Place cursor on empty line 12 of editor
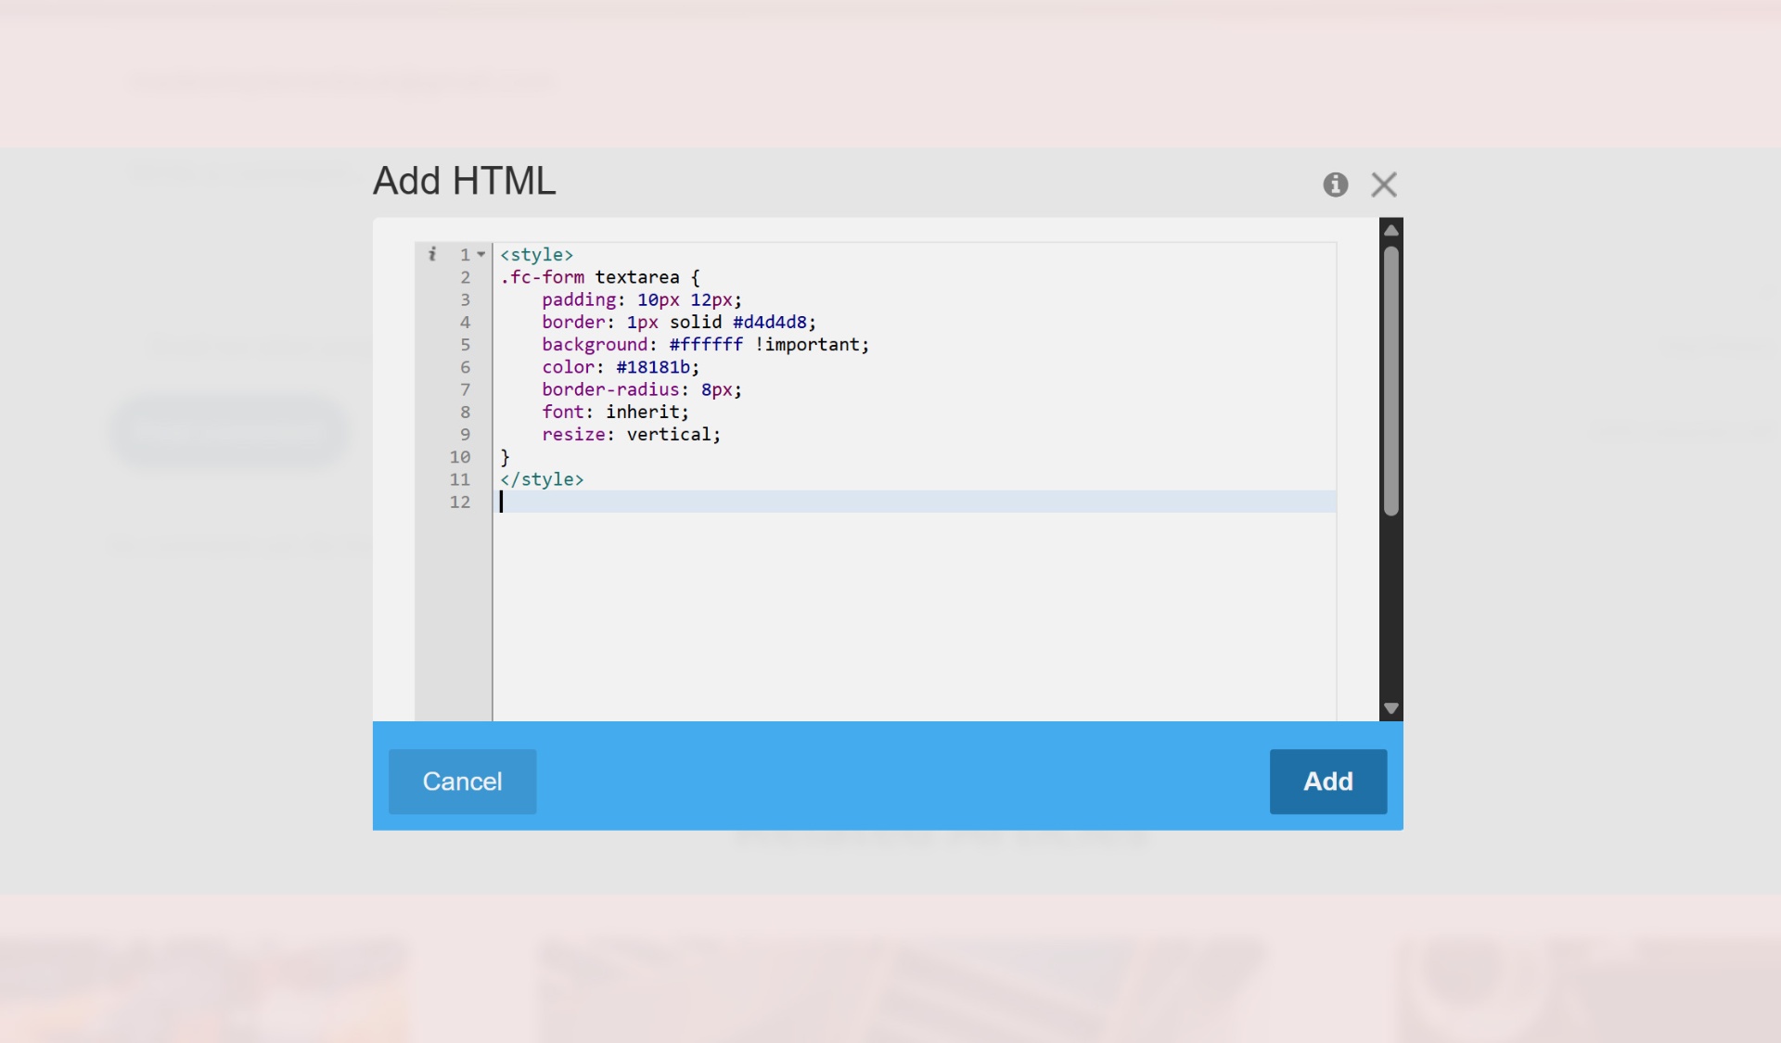 coord(915,502)
